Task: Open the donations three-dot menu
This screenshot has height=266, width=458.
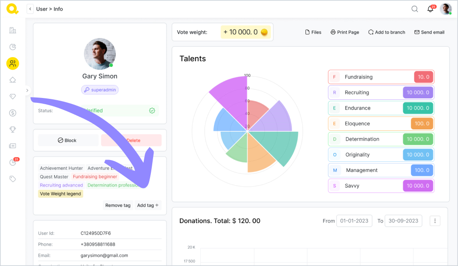Action: tap(435, 221)
